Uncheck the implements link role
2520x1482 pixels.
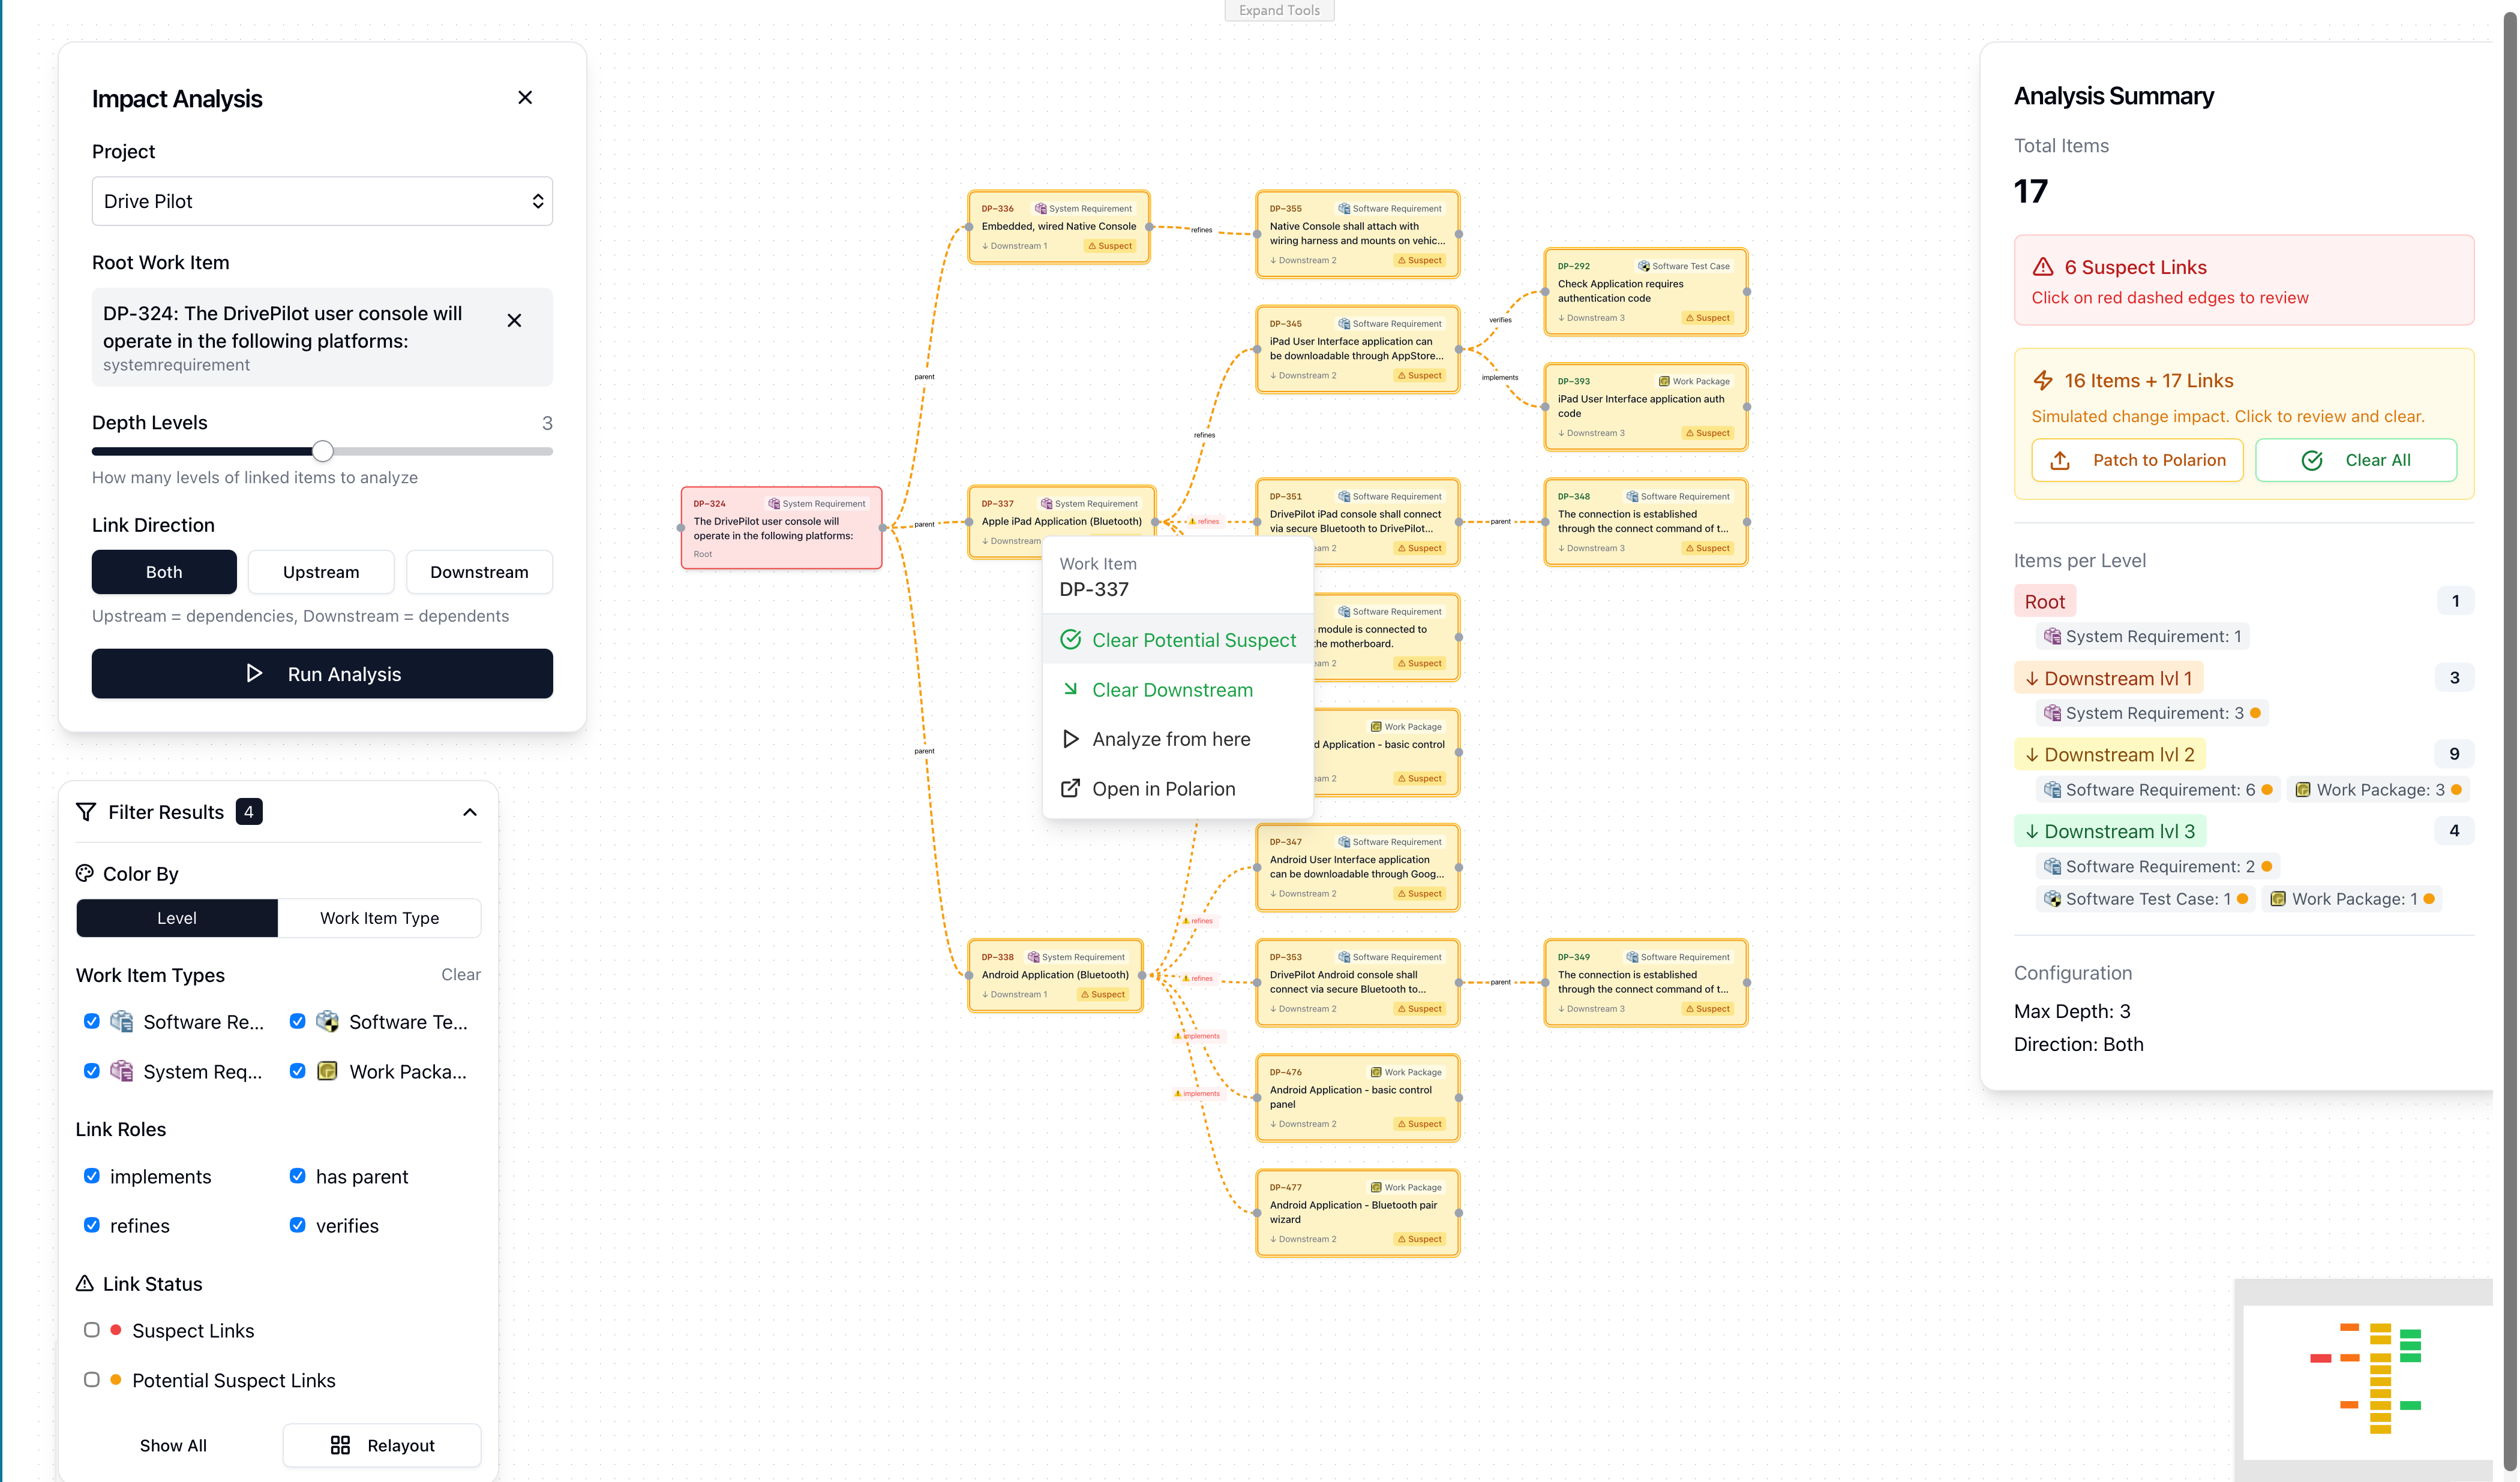point(92,1176)
